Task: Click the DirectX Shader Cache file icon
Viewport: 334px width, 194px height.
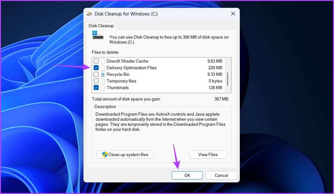Action: coord(103,61)
